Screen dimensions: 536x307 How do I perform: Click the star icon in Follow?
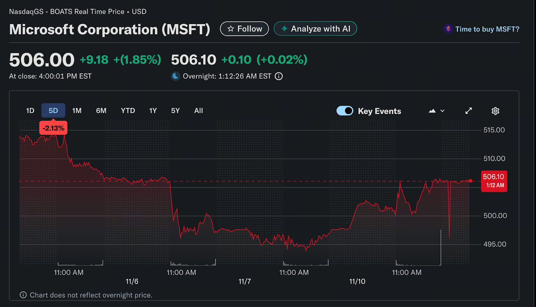pos(230,29)
